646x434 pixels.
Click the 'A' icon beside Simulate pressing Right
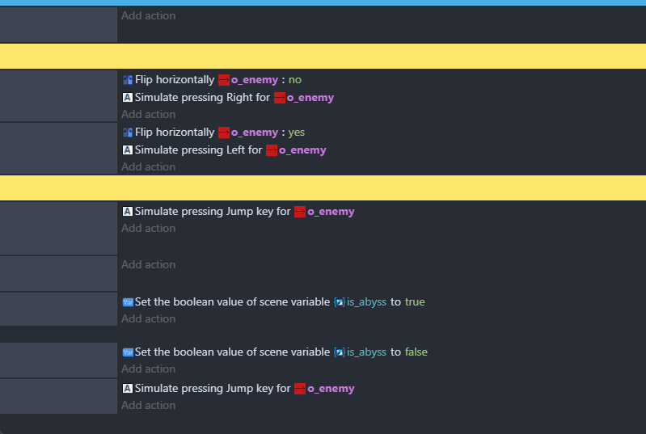coord(128,98)
